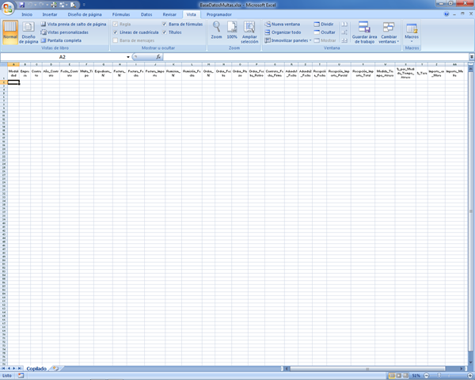The image size is (475, 380).
Task: Open the Fórmulas ribbon tab
Action: coord(121,14)
